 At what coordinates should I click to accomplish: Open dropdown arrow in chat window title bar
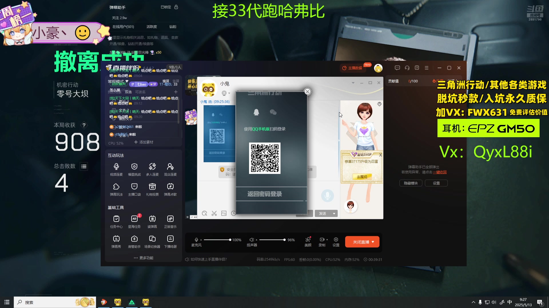click(x=353, y=83)
